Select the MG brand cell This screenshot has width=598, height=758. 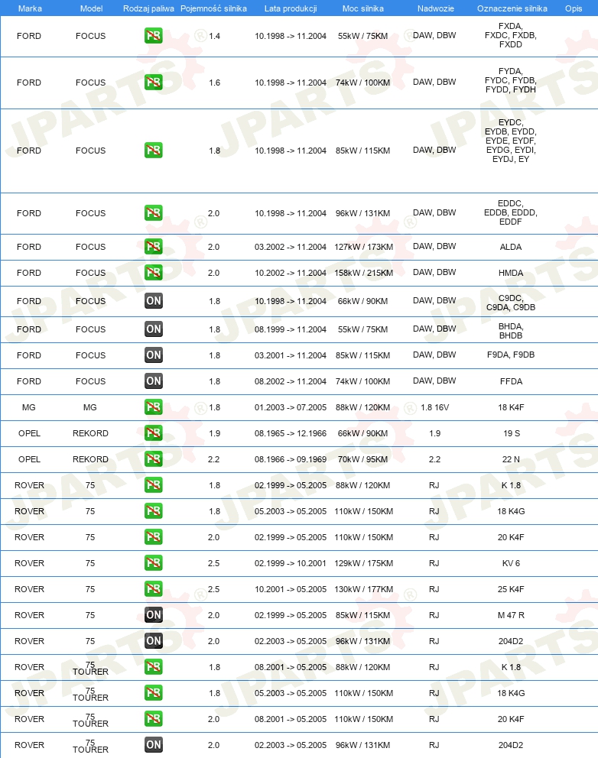point(28,407)
